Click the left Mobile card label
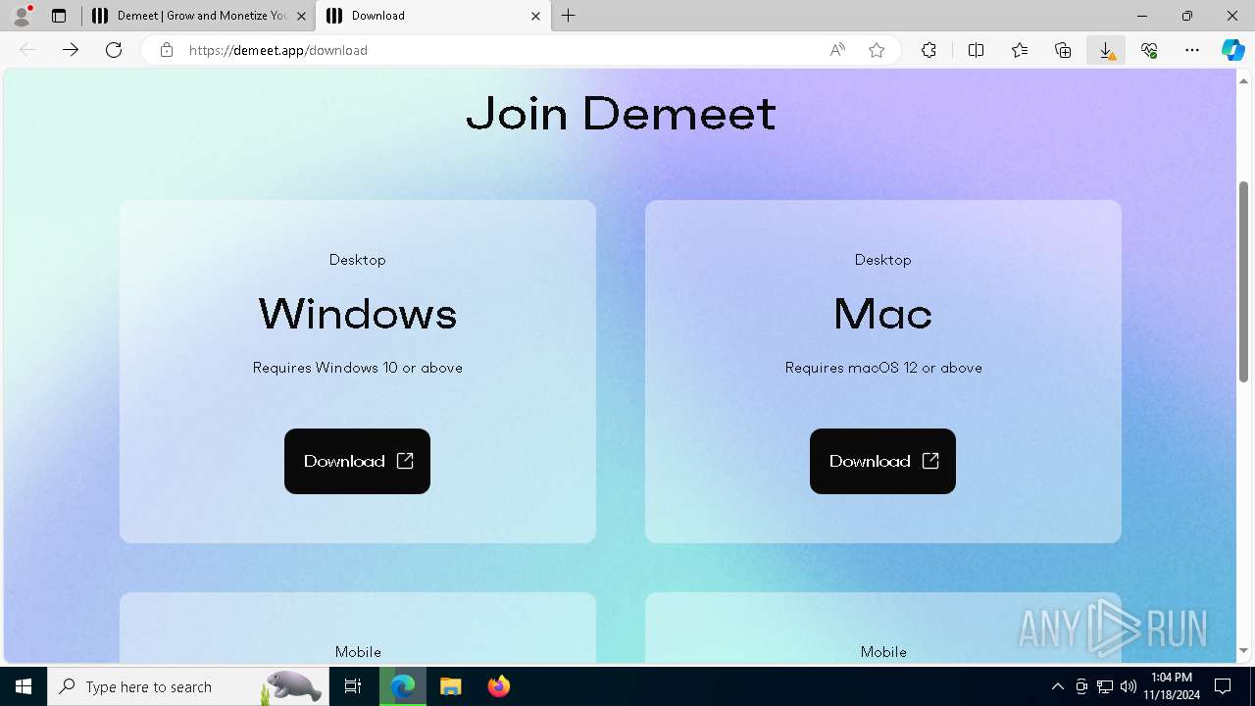1255x706 pixels. point(358,652)
